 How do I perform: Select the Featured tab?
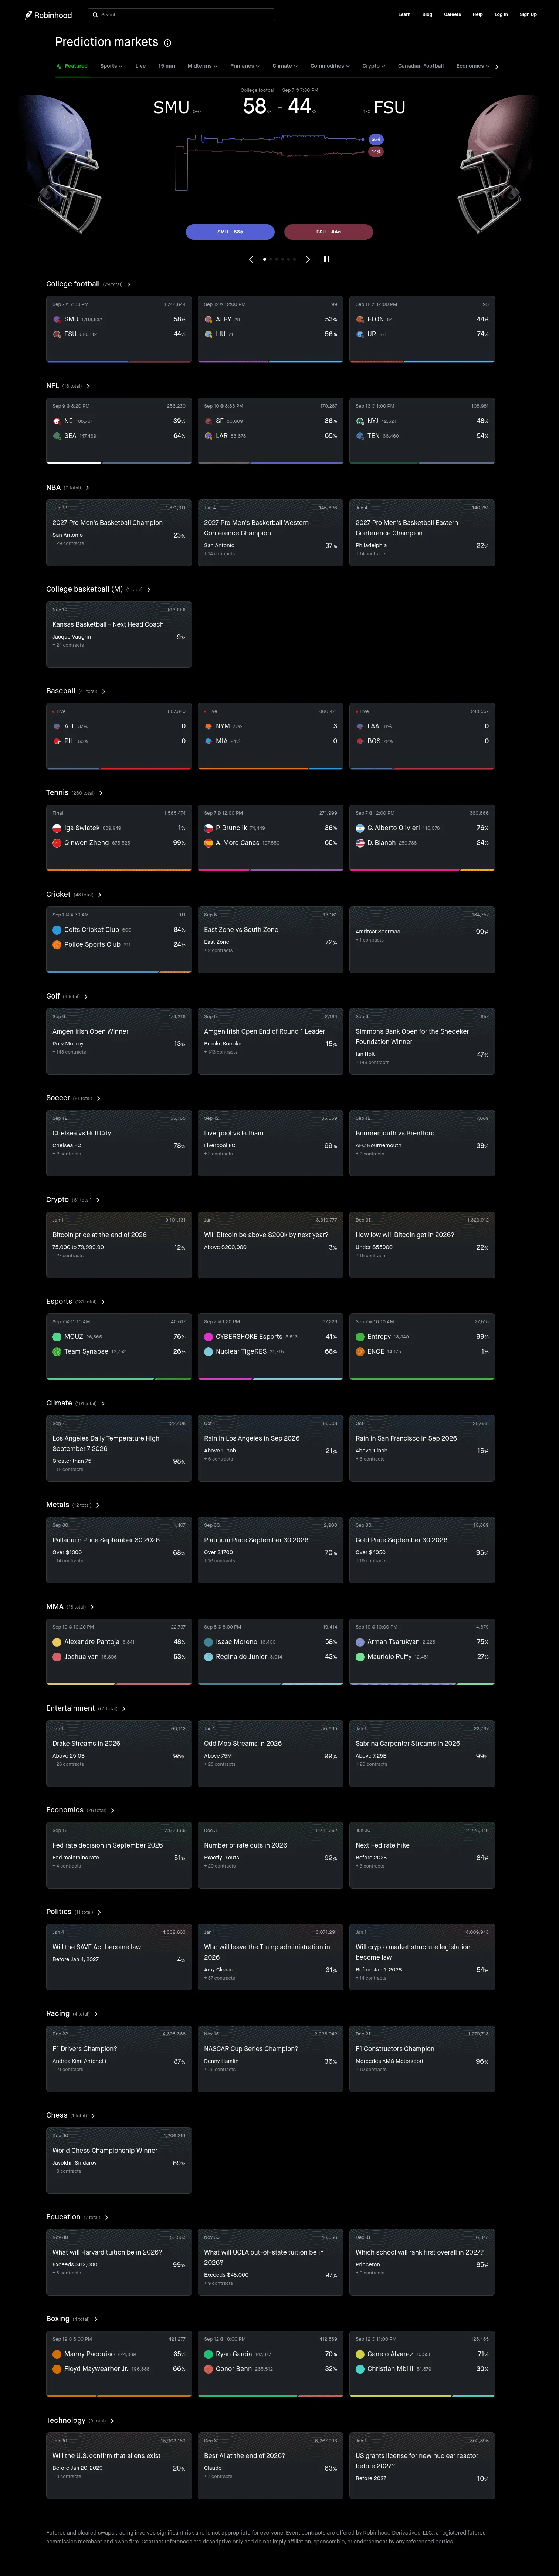pos(72,66)
